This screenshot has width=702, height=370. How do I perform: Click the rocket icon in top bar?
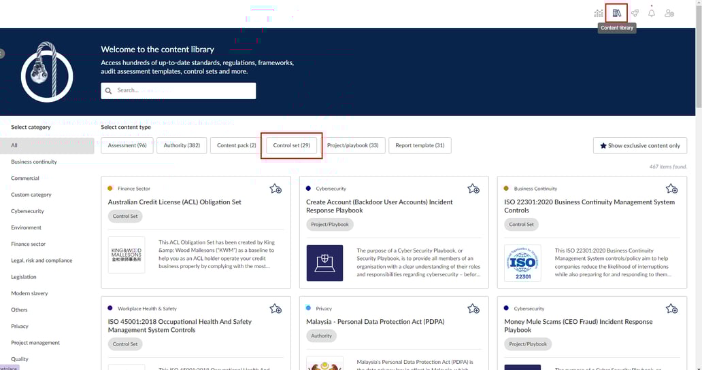point(635,13)
